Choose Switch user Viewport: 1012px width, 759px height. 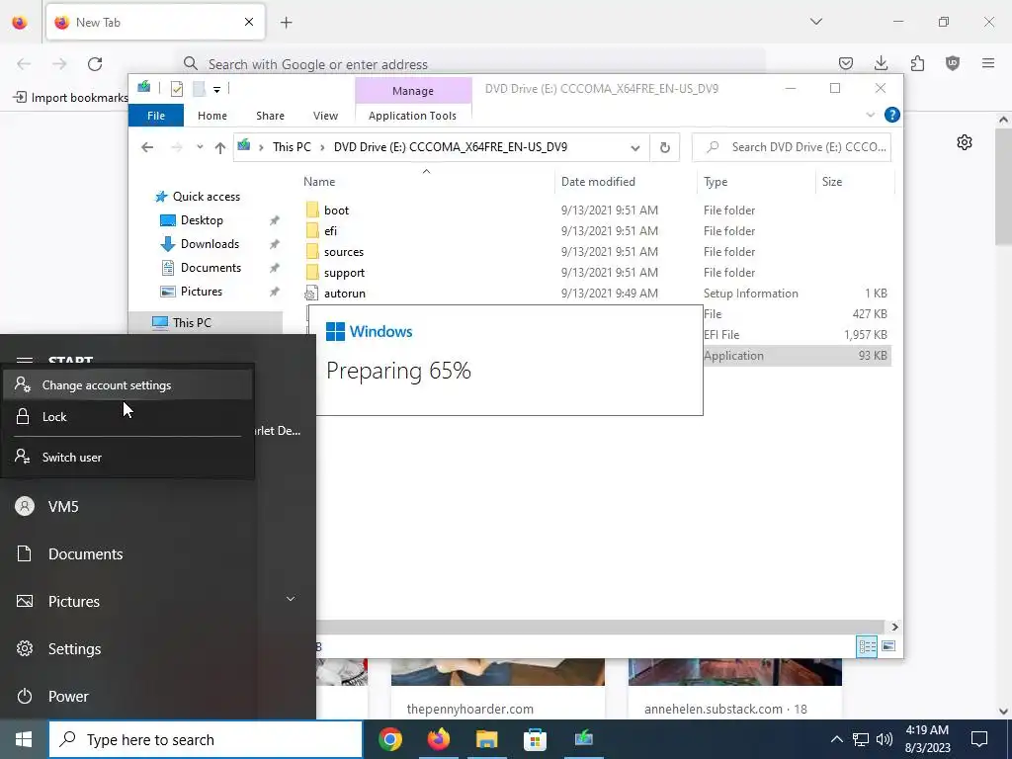pyautogui.click(x=127, y=457)
